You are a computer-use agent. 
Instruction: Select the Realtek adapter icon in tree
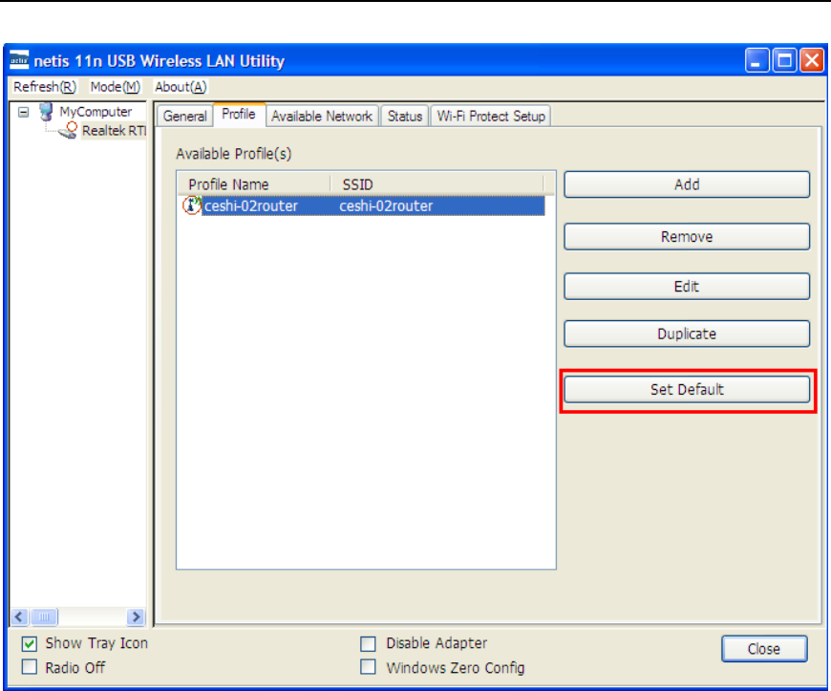coord(69,130)
